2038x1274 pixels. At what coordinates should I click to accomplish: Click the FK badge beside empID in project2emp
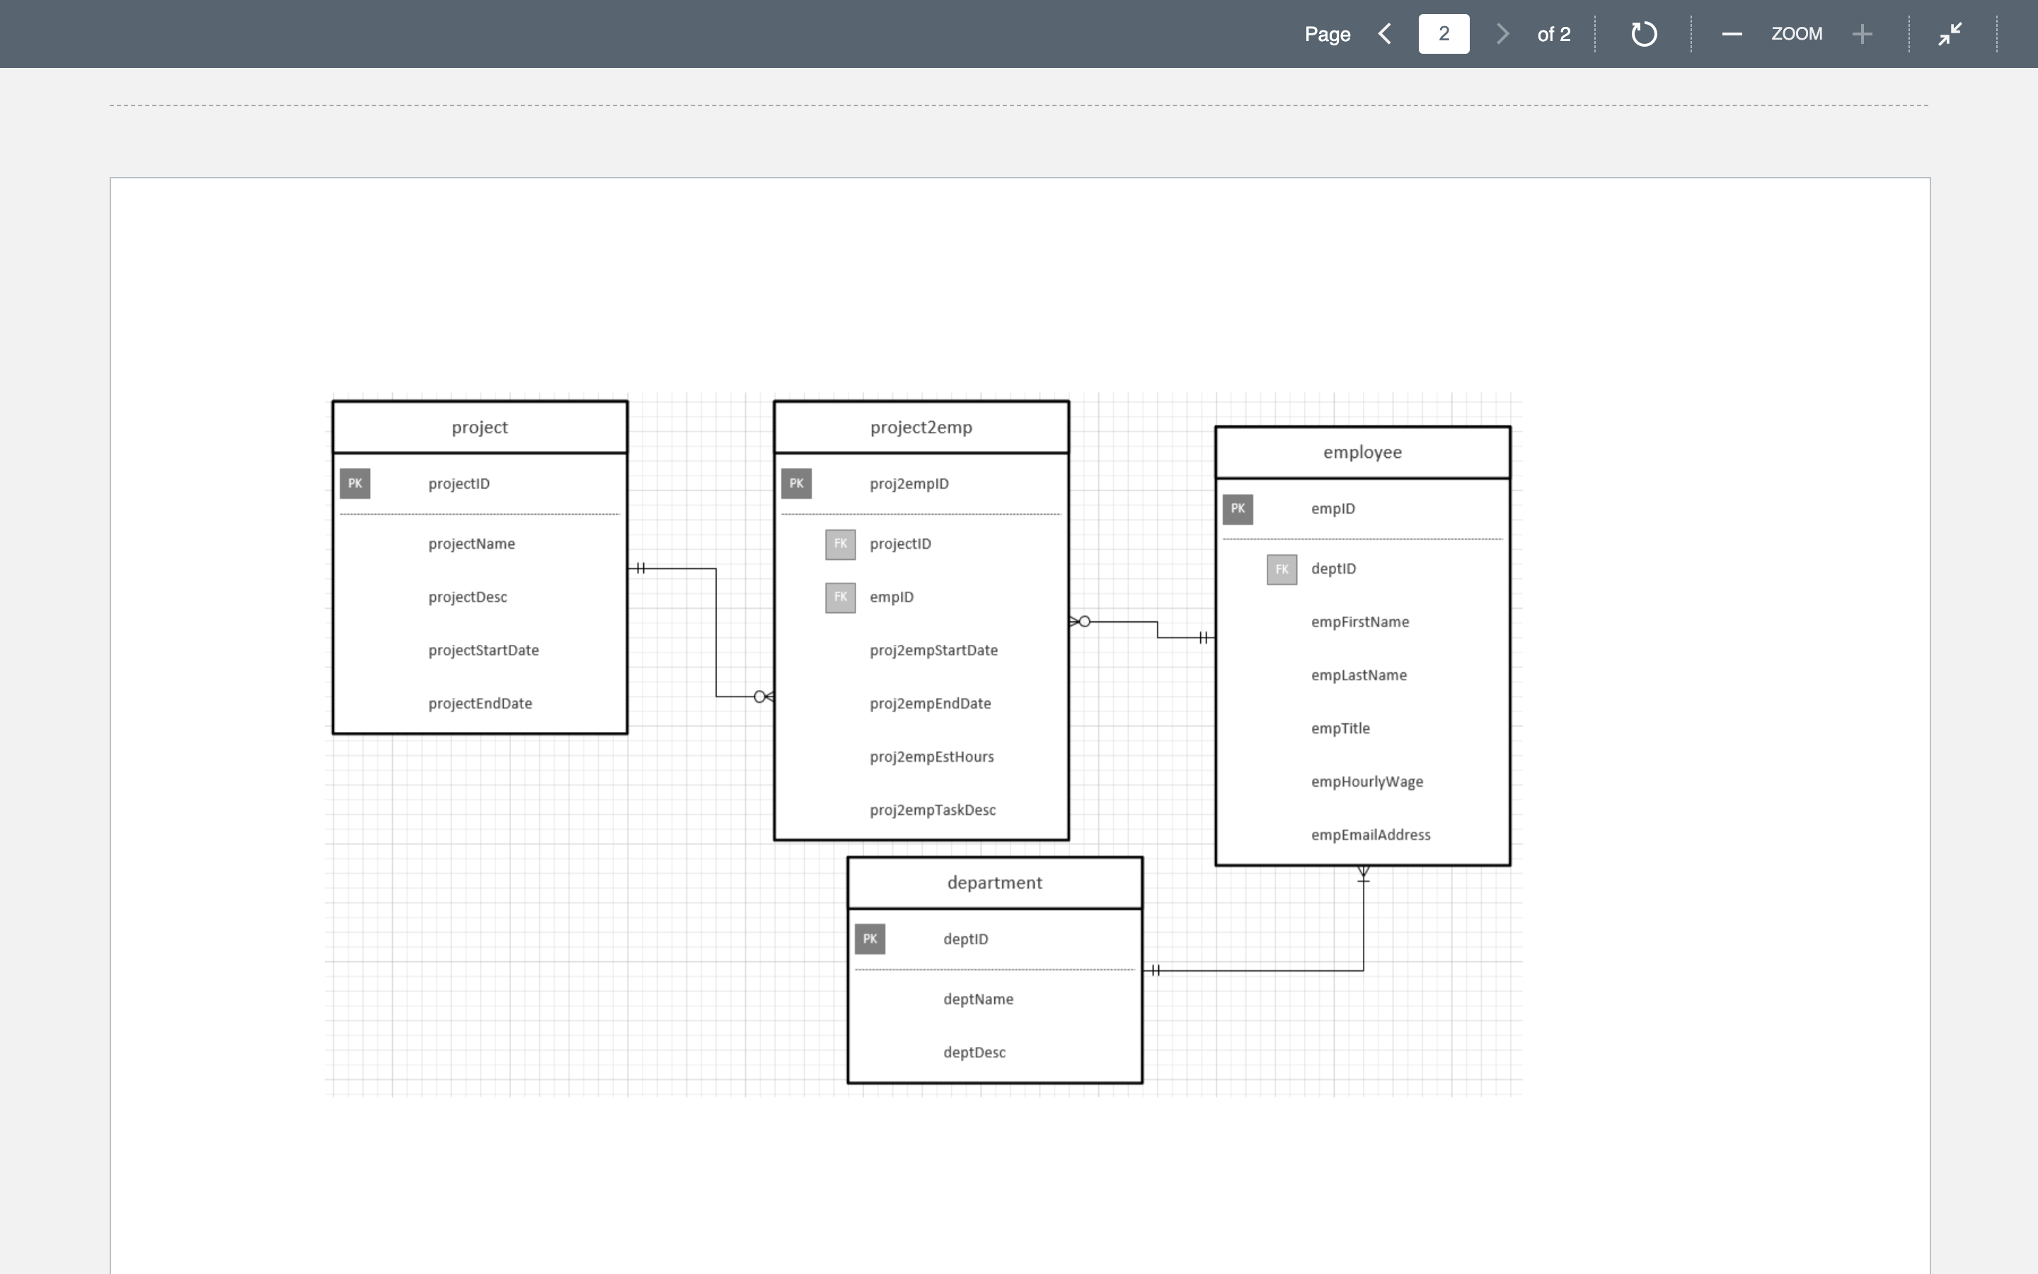tap(839, 597)
